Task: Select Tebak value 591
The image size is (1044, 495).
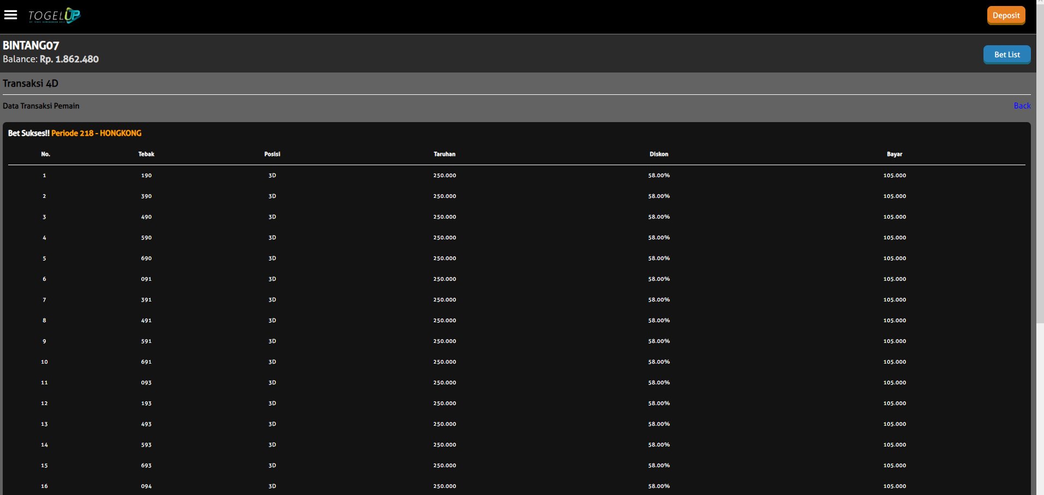Action: (x=146, y=341)
